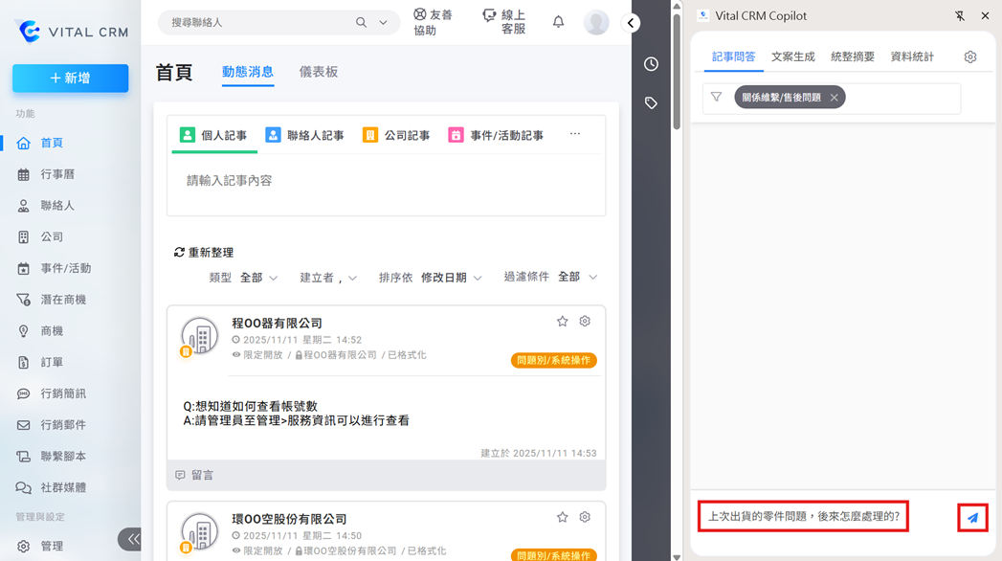Open Copilot settings gear icon
The width and height of the screenshot is (1002, 561).
coord(969,57)
